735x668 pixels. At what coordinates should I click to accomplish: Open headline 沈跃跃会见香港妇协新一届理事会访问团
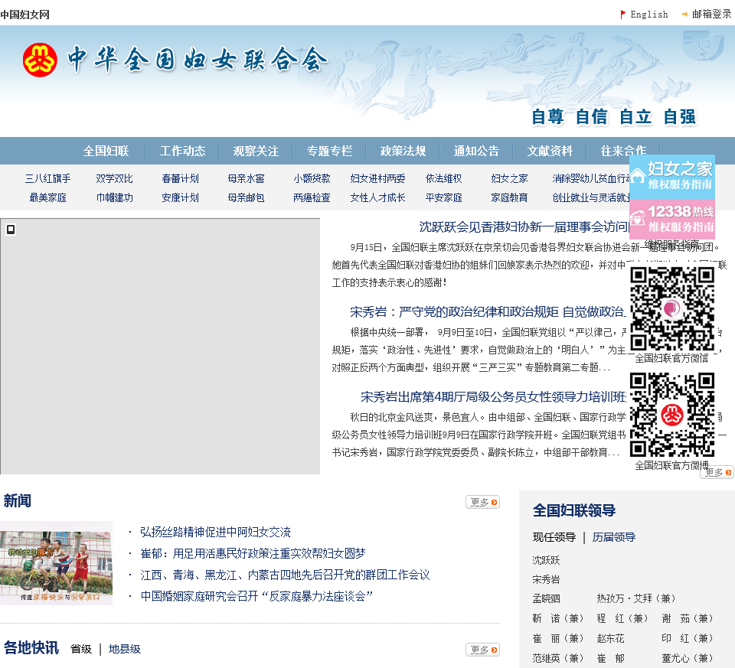coord(523,227)
